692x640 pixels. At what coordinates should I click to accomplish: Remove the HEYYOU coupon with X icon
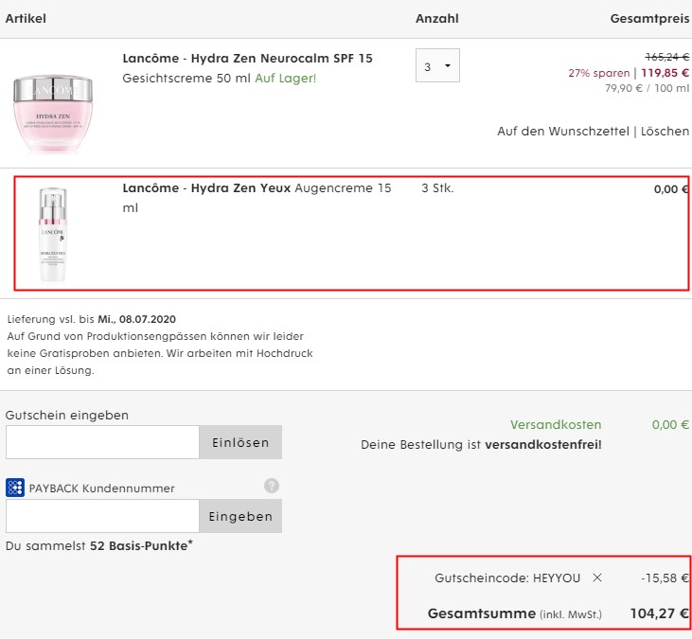[x=597, y=578]
